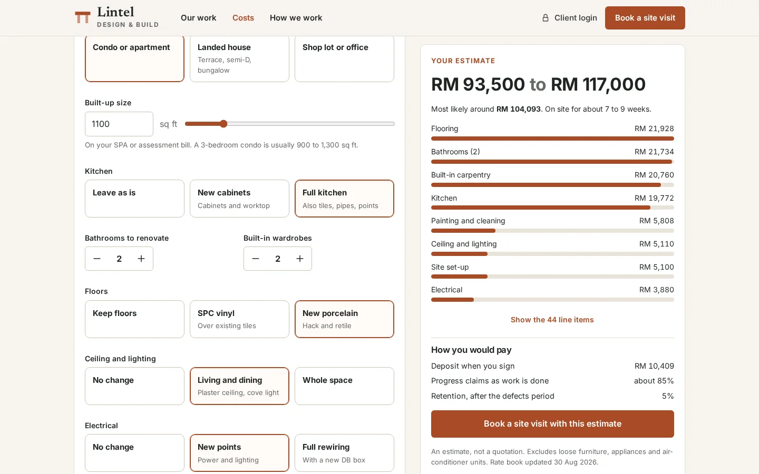The height and width of the screenshot is (474, 759).
Task: Select New porcelain flooring option
Action: 344,319
